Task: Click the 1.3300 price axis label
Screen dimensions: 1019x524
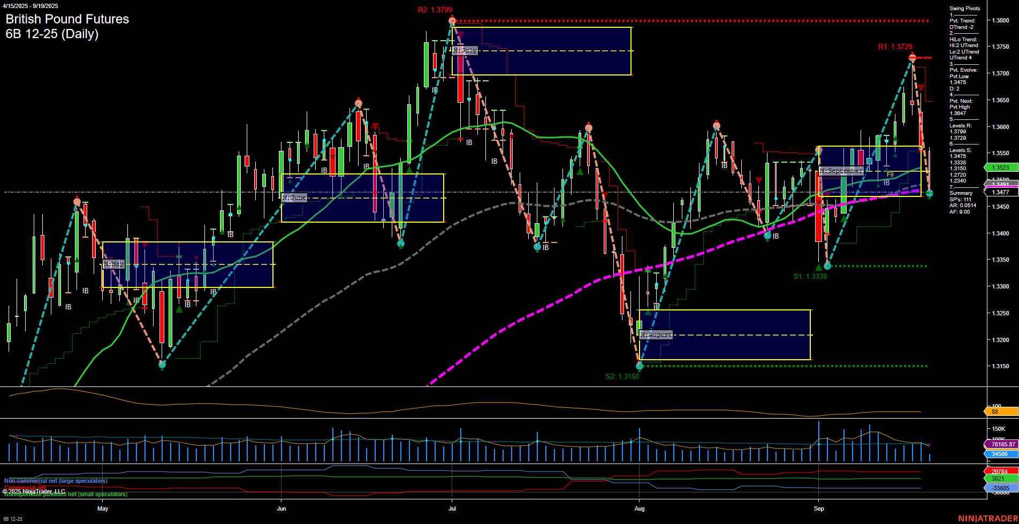Action: (1000, 287)
